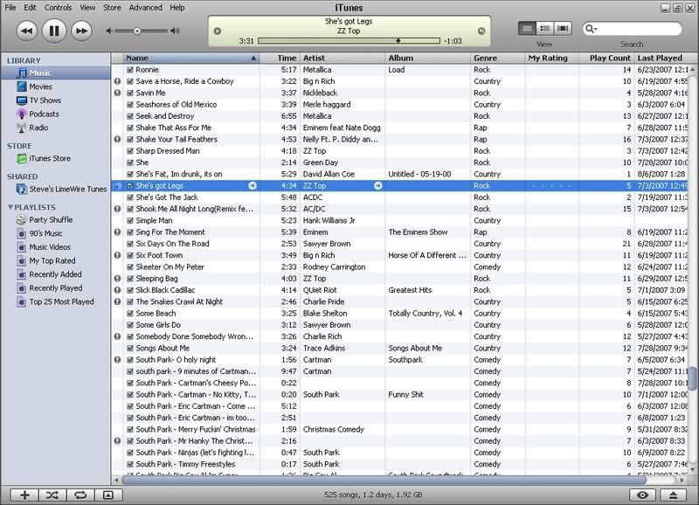
Task: Click arrow beside ZZ Top artist in selected row
Action: pos(378,185)
